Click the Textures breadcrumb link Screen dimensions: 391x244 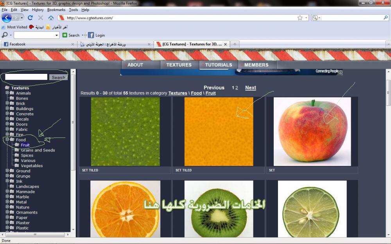(x=178, y=93)
